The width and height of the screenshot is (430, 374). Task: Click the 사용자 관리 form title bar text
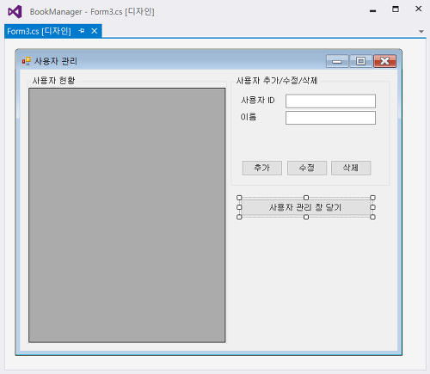pos(56,61)
